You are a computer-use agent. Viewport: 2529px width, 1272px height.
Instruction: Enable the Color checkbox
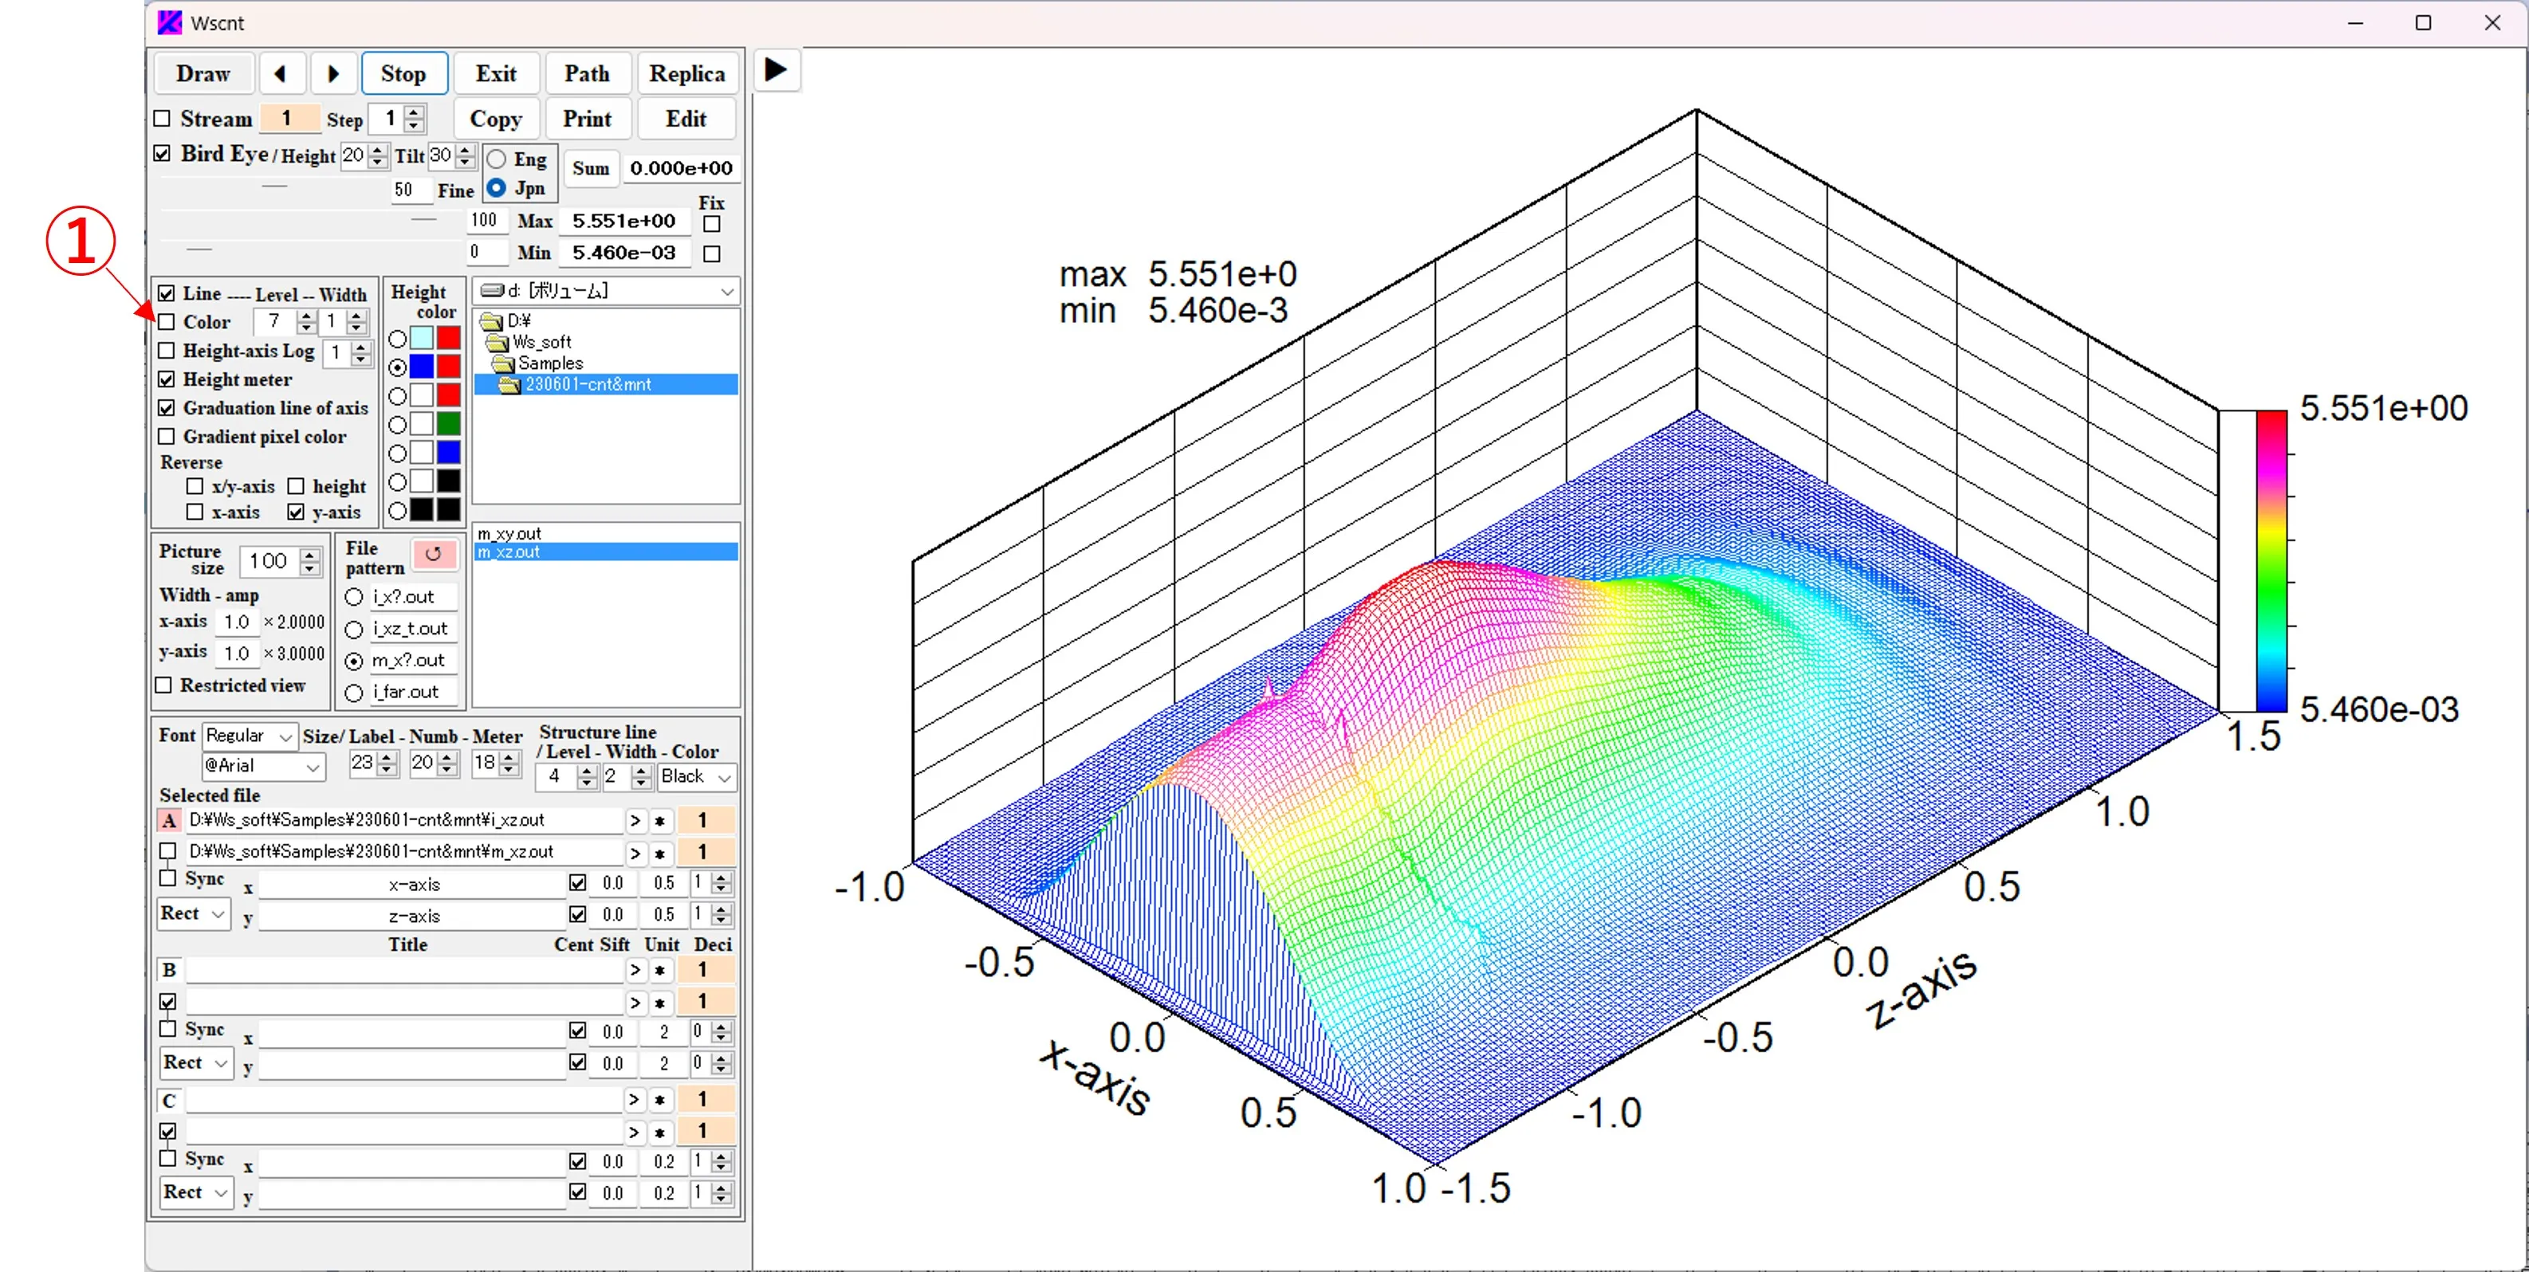167,322
